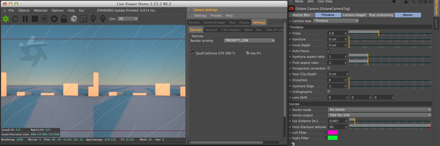Toggle the render region R icon

click(44, 19)
